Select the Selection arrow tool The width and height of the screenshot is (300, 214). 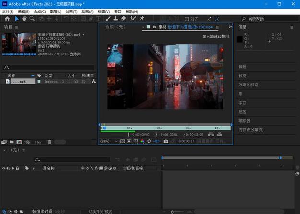[17, 19]
